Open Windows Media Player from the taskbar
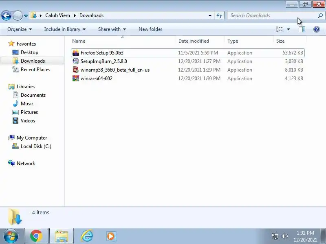326x244 pixels. pyautogui.click(x=112, y=236)
